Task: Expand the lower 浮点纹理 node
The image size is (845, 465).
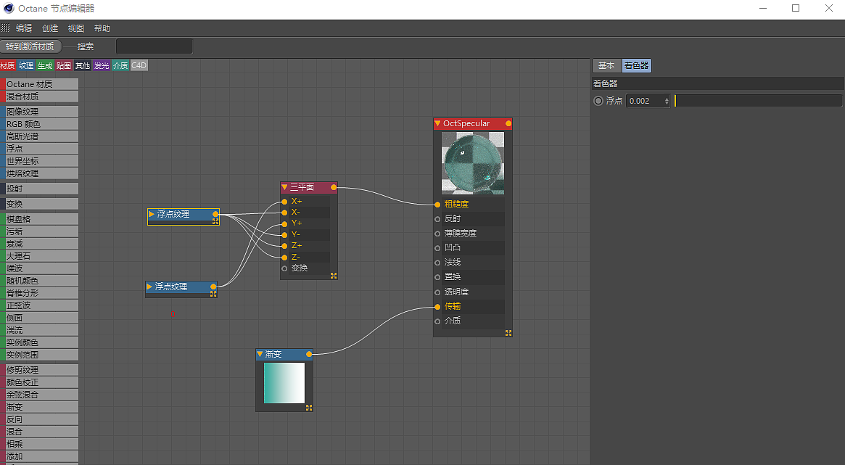Action: [x=149, y=287]
